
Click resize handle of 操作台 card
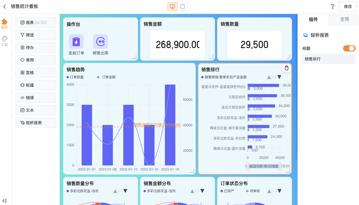pyautogui.click(x=134, y=57)
